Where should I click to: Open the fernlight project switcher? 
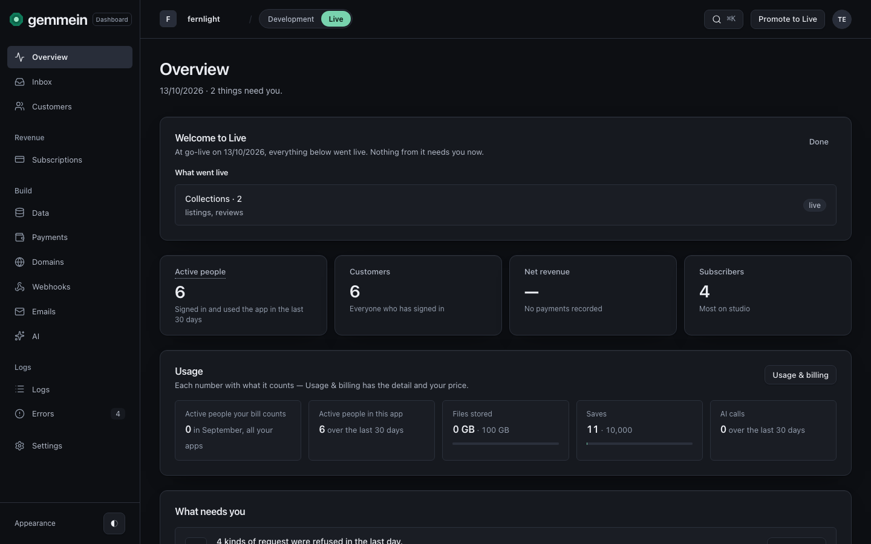click(x=204, y=19)
